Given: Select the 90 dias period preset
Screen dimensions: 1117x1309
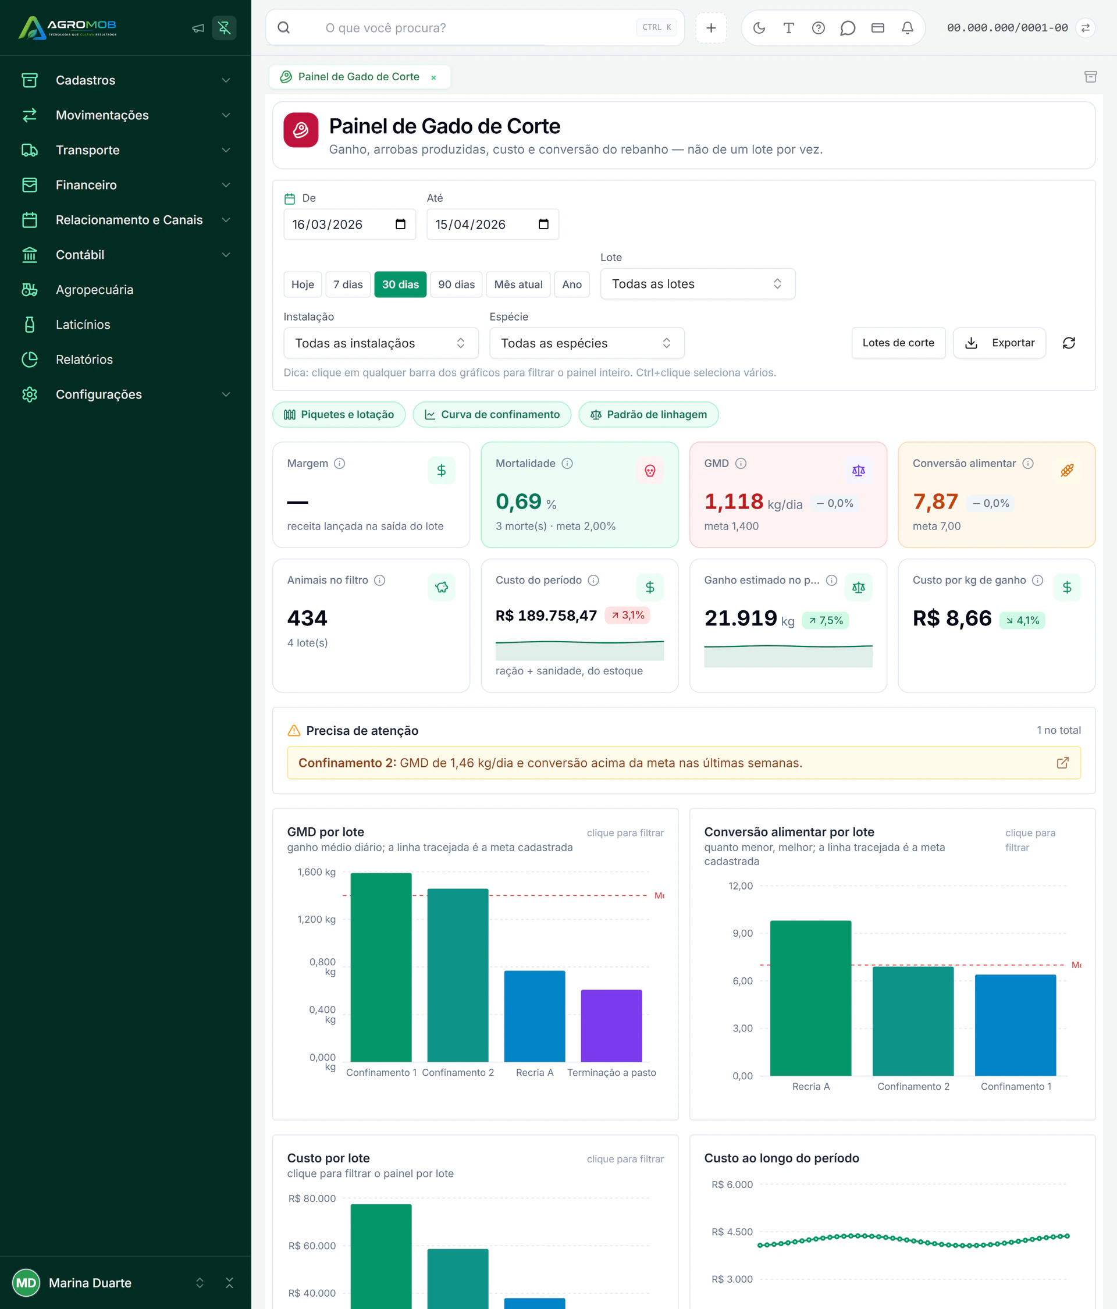Looking at the screenshot, I should tap(456, 284).
